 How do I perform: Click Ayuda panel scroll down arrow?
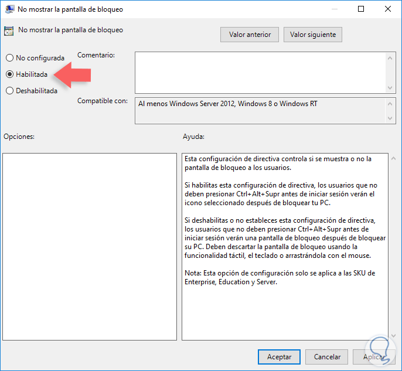394,336
